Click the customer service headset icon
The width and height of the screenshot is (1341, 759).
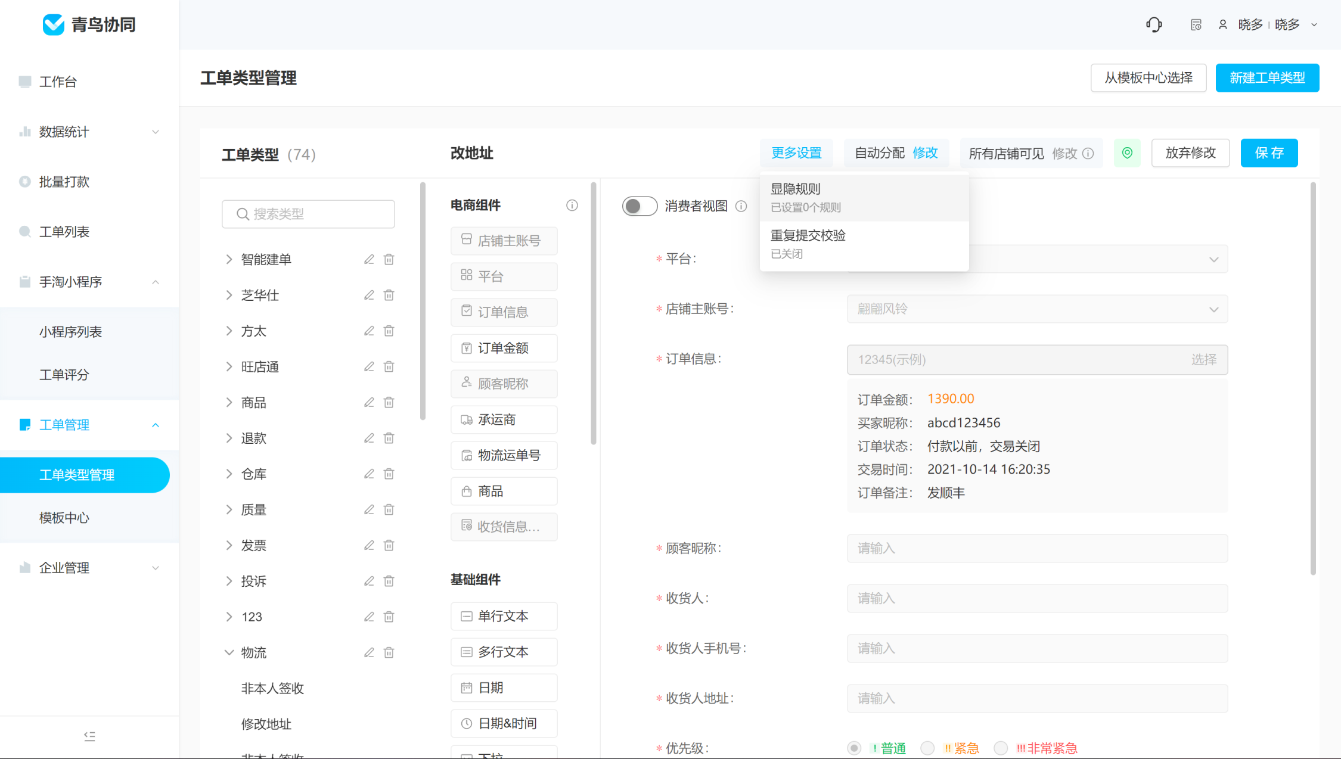tap(1154, 24)
